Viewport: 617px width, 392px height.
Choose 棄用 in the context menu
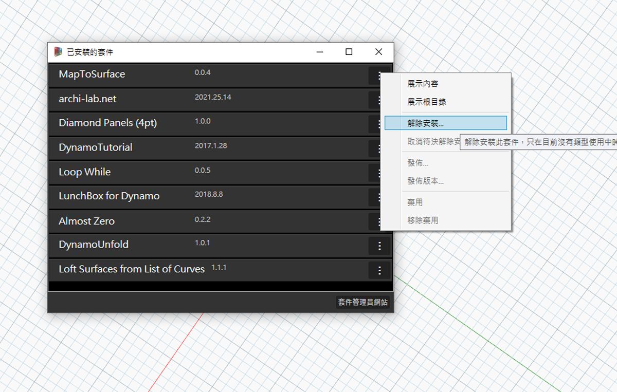[x=446, y=202]
